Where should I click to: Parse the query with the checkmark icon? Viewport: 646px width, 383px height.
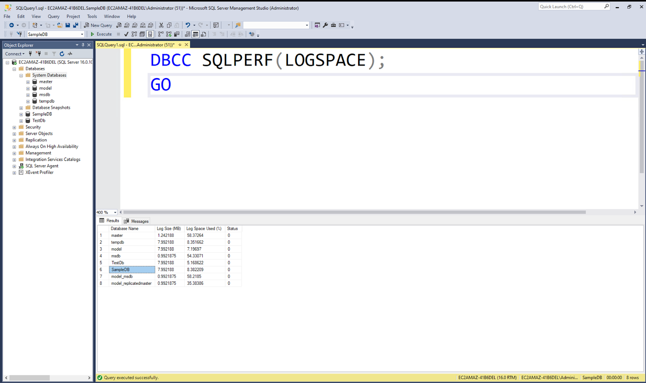coord(126,34)
